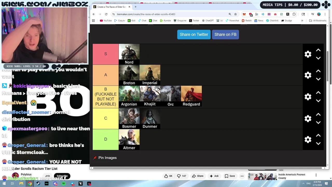
Task: Open the Twitter bookmark
Action: point(194,21)
